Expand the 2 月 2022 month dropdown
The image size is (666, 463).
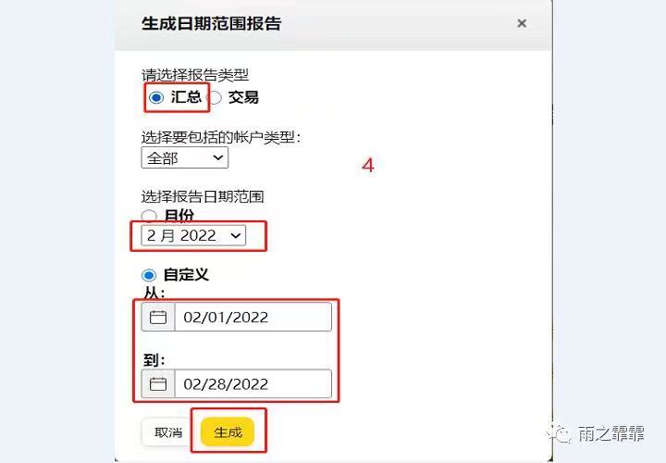(193, 235)
